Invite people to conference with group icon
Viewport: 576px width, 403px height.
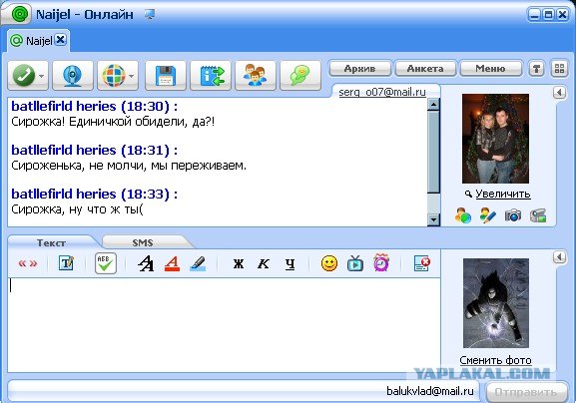256,75
